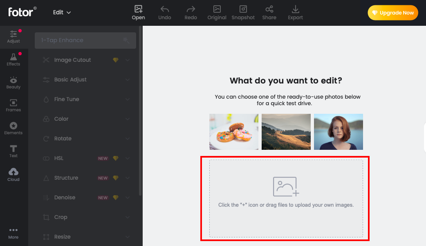Image resolution: width=426 pixels, height=246 pixels.
Task: Expand the Color section chevron
Action: 128,119
